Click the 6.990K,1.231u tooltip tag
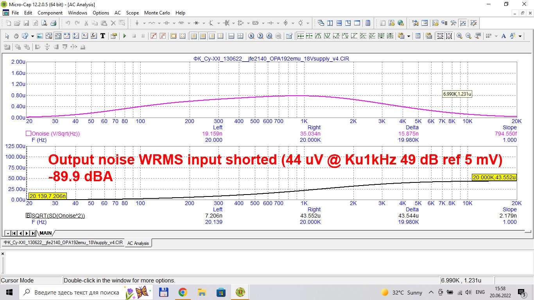The height and width of the screenshot is (300, 534). tap(457, 94)
